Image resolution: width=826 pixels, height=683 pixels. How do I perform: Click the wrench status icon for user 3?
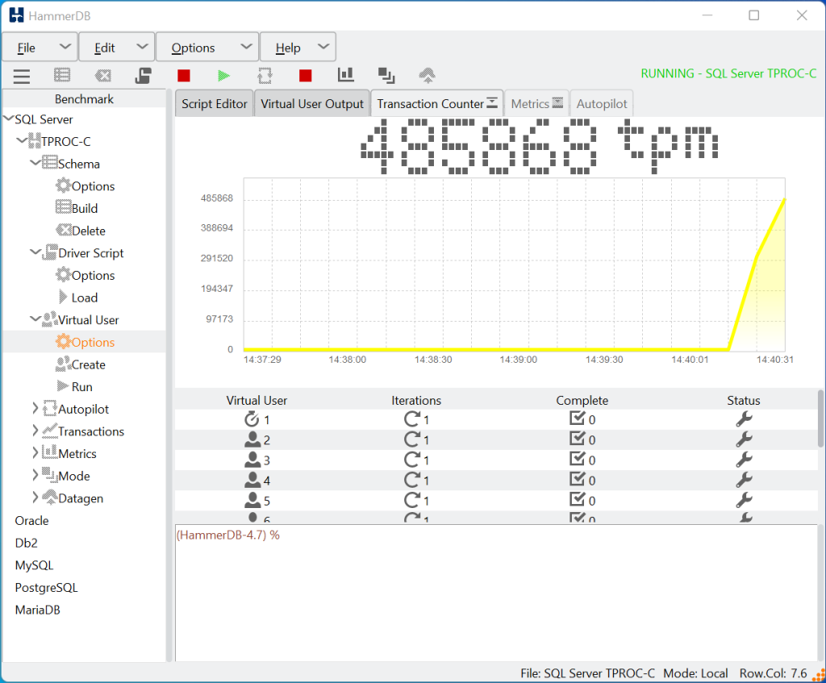click(744, 460)
